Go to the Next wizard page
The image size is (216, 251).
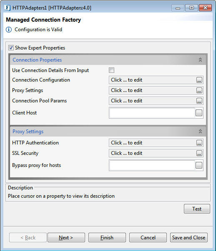tap(66, 238)
